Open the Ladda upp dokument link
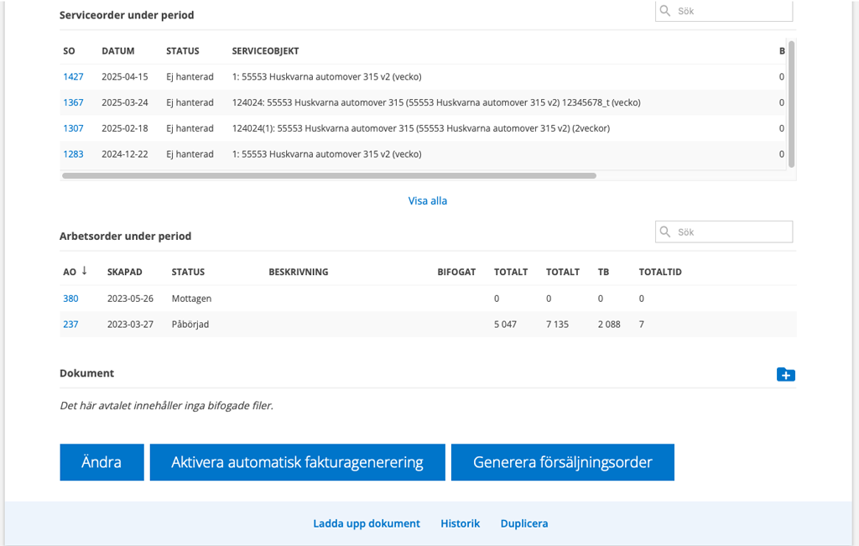The width and height of the screenshot is (859, 546). [367, 523]
